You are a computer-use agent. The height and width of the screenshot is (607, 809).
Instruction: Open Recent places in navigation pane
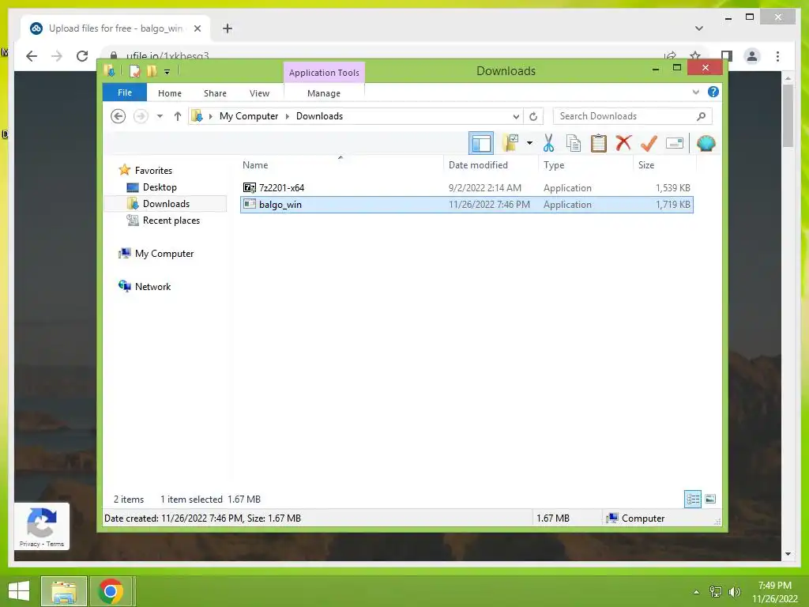171,221
